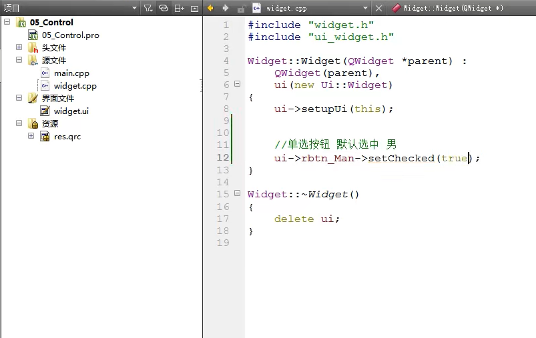Select main.cpp in the project tree
Viewport: 536px width, 338px height.
[x=71, y=73]
